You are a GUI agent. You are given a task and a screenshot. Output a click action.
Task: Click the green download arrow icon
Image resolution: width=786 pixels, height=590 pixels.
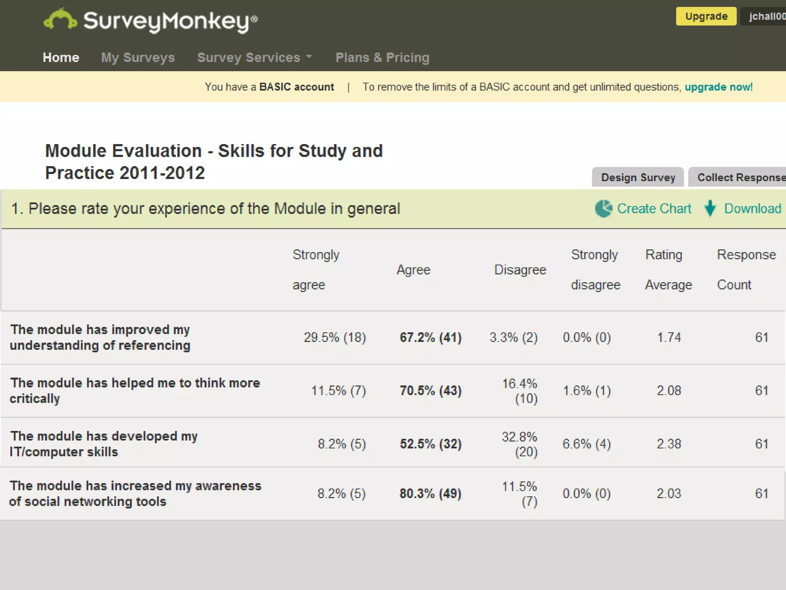[710, 209]
